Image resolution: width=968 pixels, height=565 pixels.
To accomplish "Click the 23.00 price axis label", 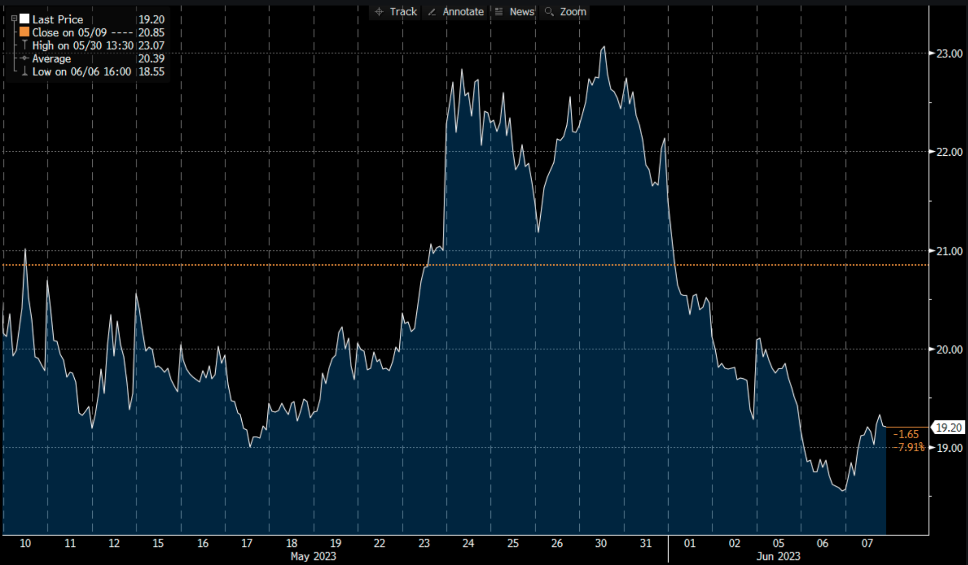I will click(949, 54).
